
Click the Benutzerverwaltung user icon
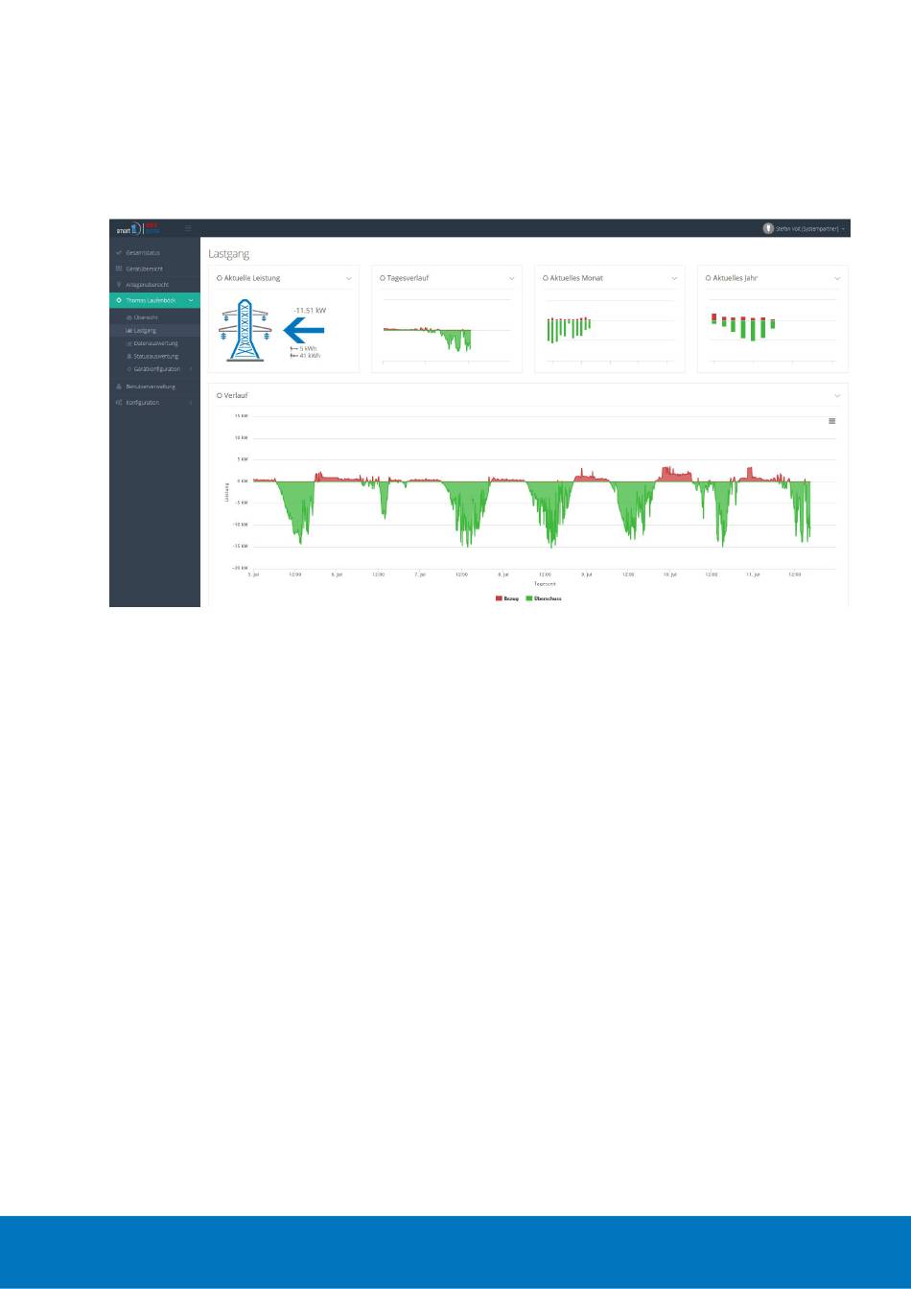point(118,386)
